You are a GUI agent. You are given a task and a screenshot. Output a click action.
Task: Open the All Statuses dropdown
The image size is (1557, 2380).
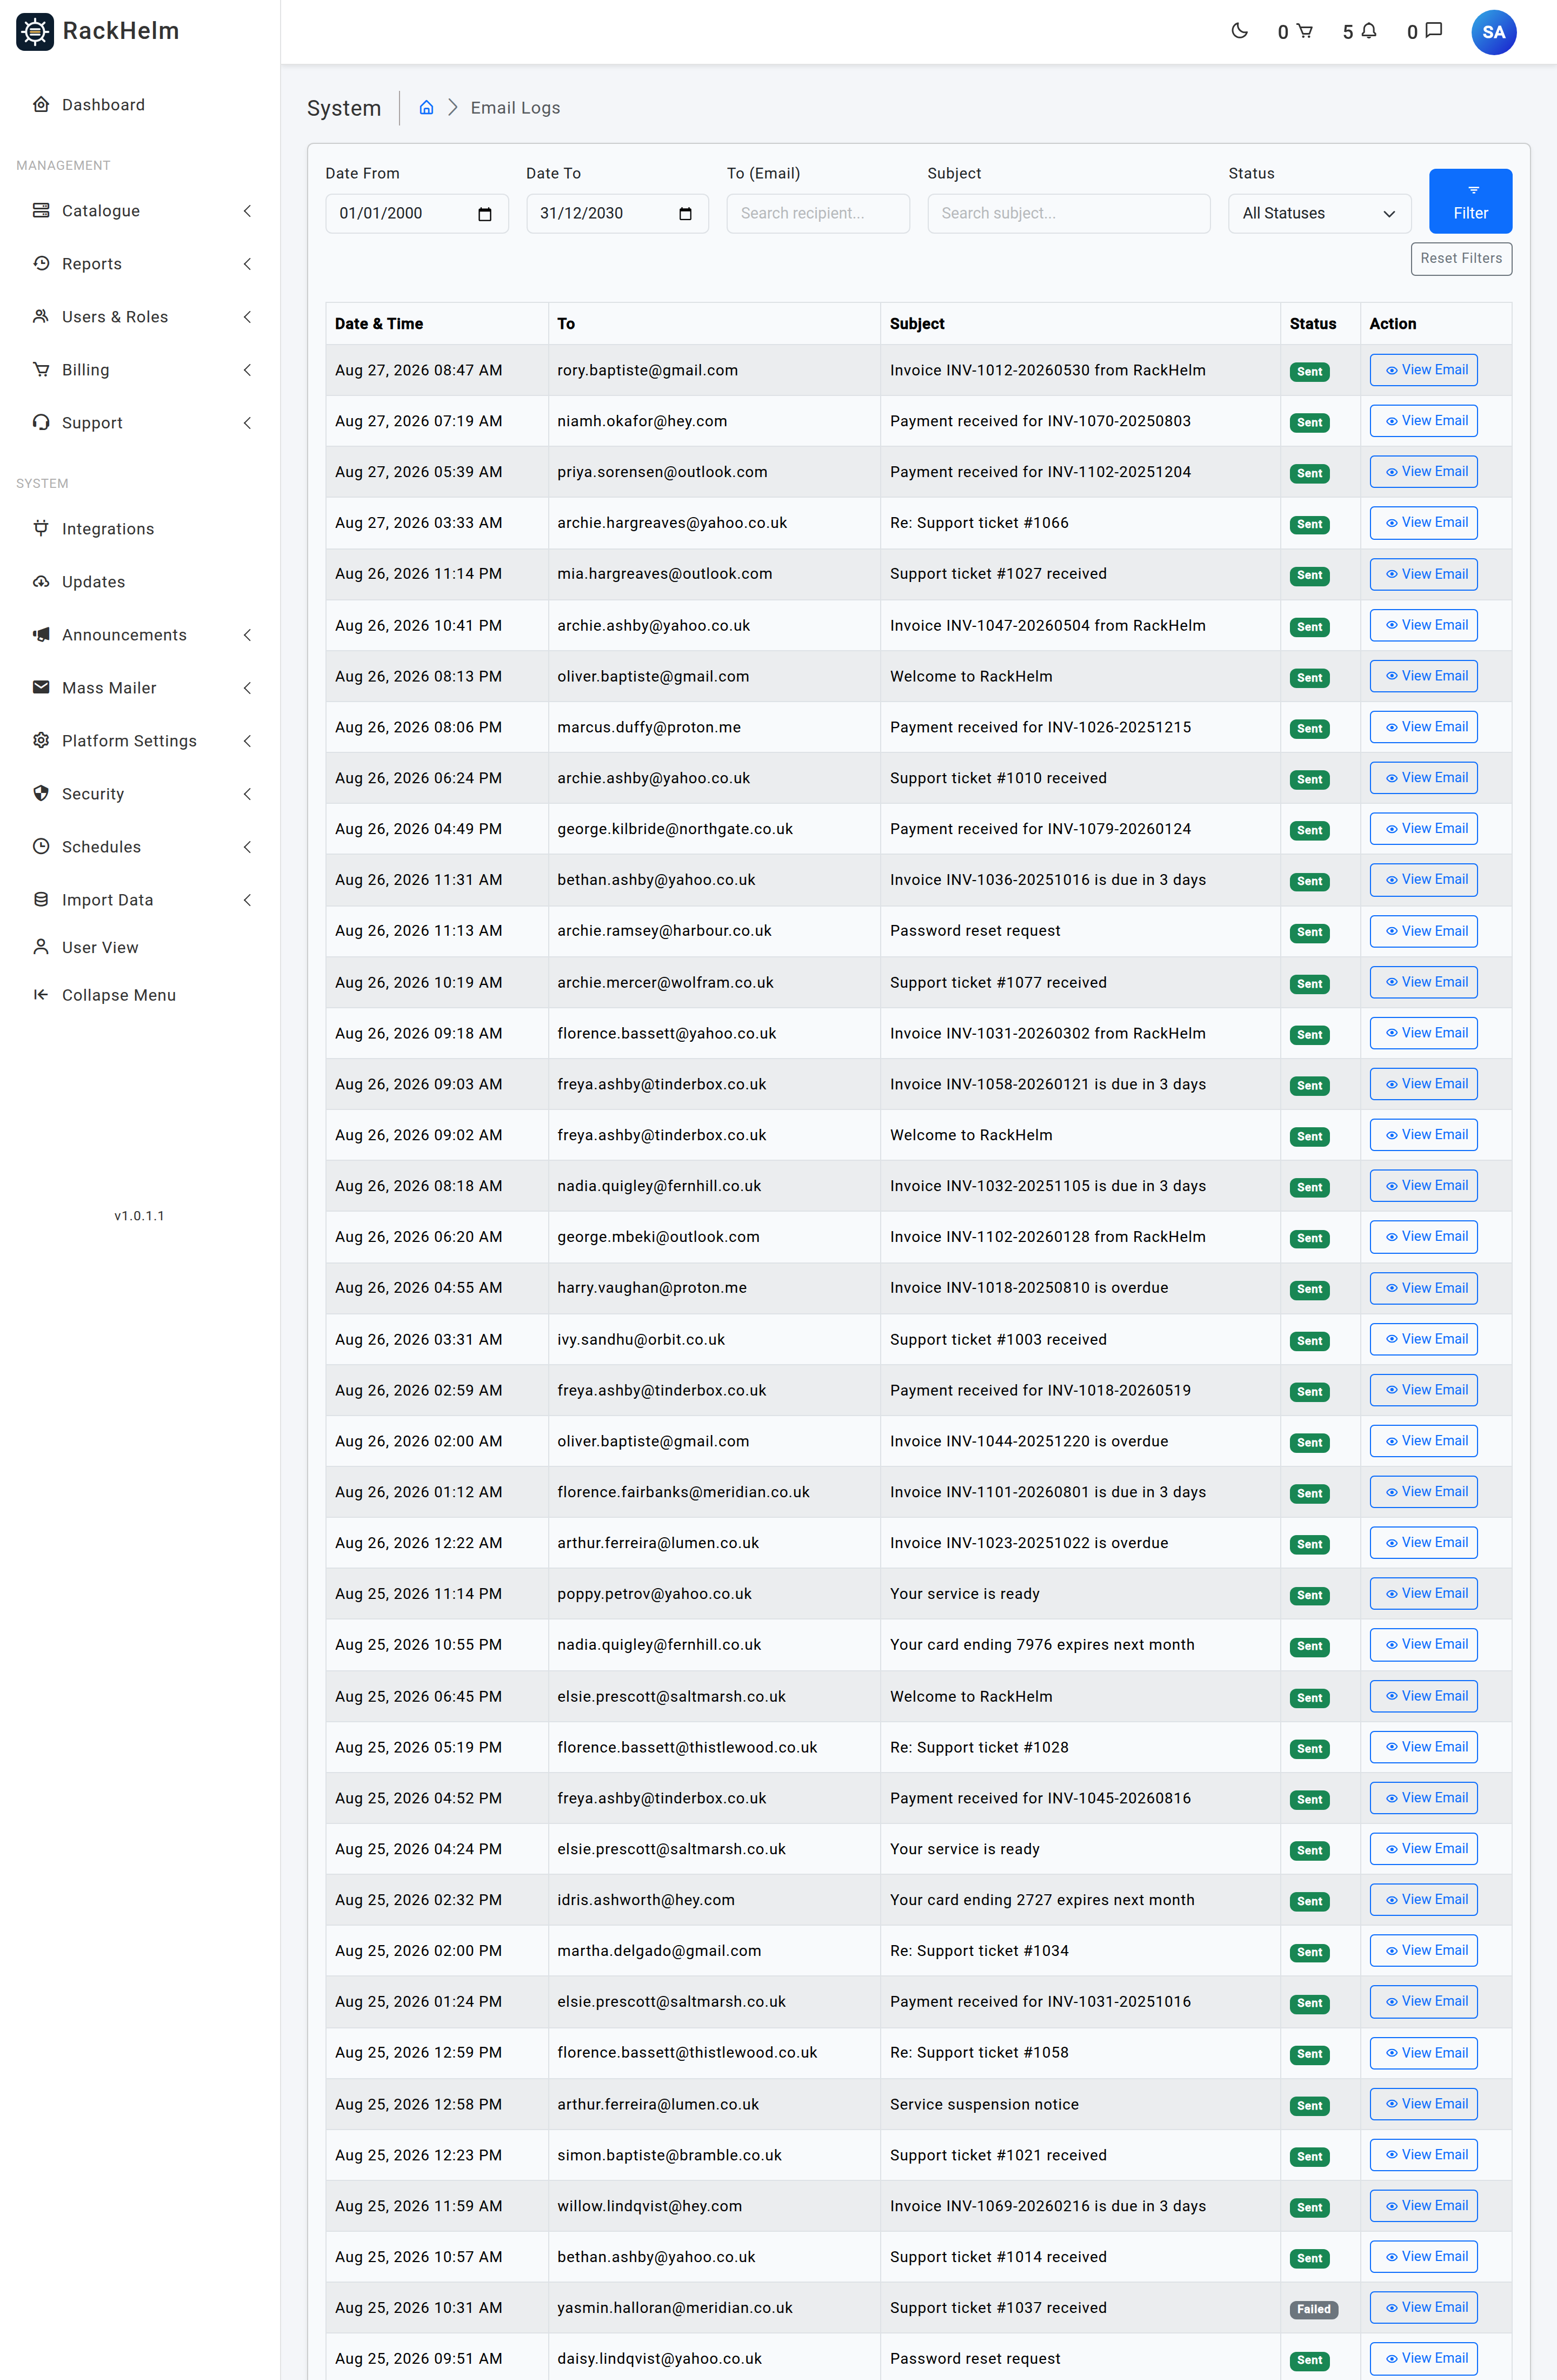pyautogui.click(x=1319, y=214)
